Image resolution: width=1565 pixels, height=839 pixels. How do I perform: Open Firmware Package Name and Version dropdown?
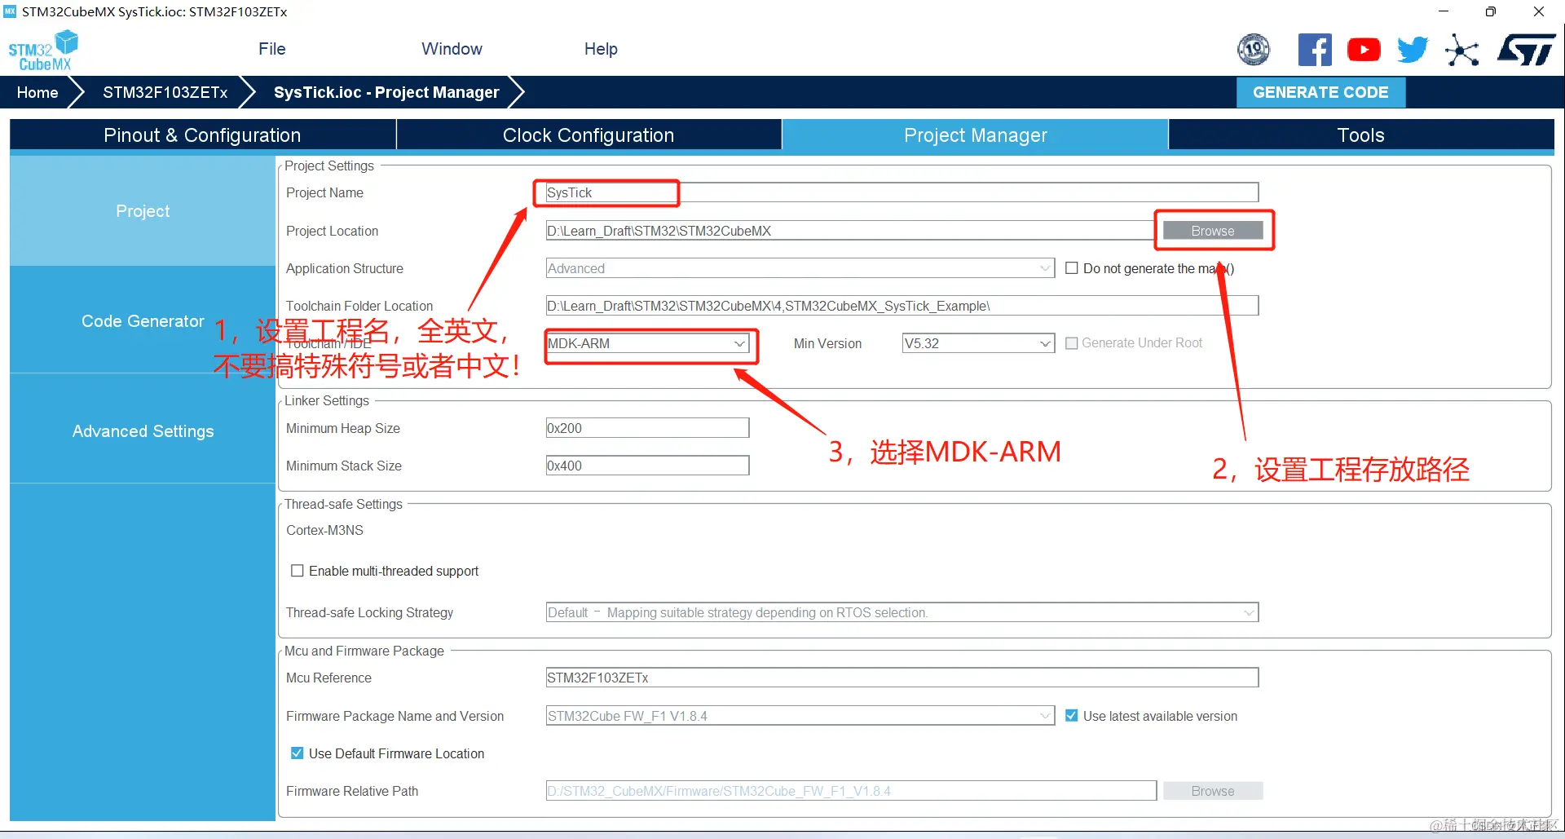coord(800,716)
